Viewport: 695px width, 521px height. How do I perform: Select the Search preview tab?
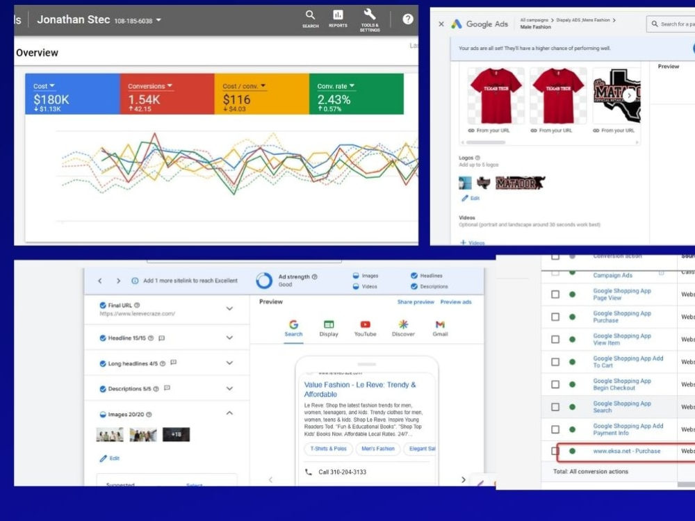[293, 329]
